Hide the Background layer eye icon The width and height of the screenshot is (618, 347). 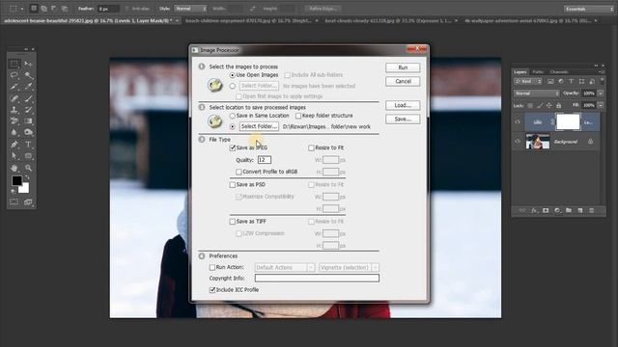pos(518,142)
